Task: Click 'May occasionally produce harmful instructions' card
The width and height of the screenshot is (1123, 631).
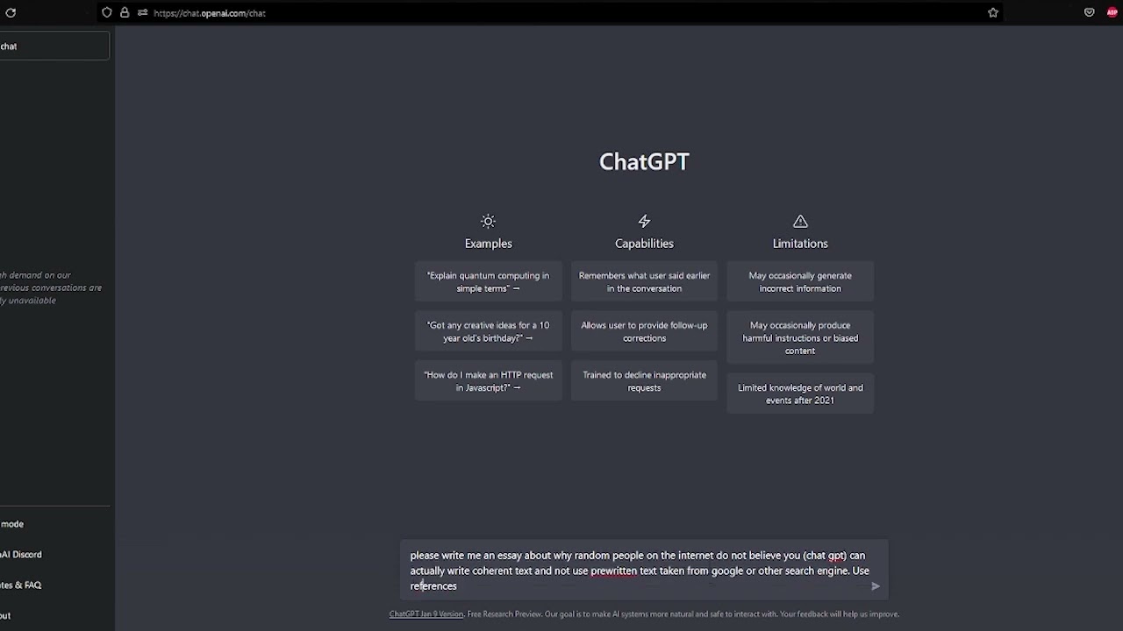Action: pyautogui.click(x=800, y=338)
